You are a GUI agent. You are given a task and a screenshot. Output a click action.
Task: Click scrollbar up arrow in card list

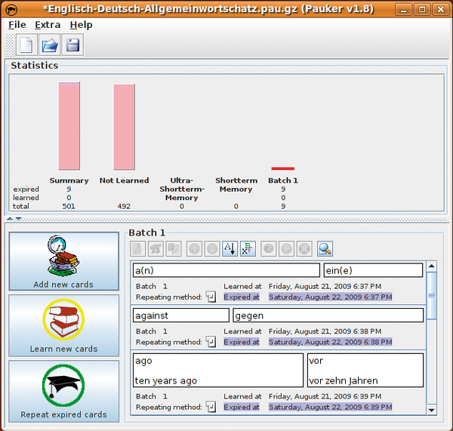point(432,266)
